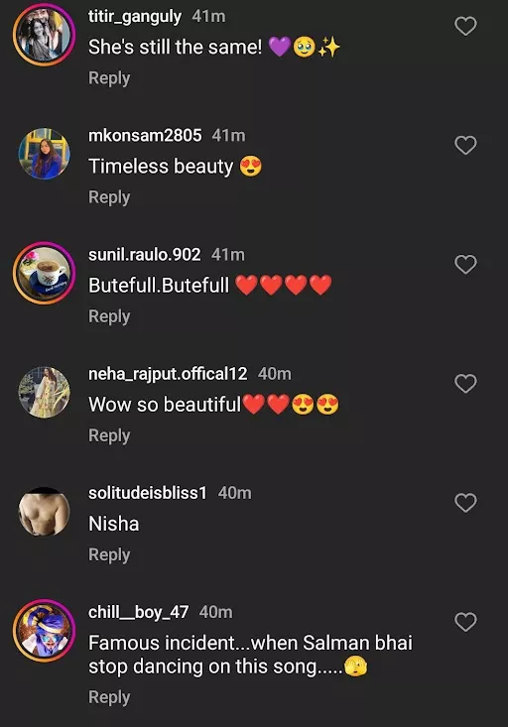Screen dimensions: 508x727
Task: Reply to mkonsam2805's comment
Action: point(109,197)
